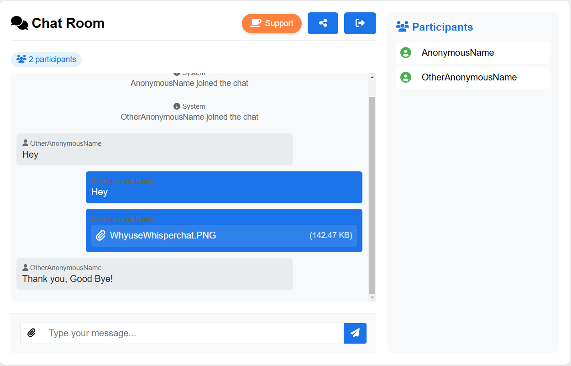
Task: Click the blue 'Hey' message from AnonymousName
Action: click(x=224, y=187)
